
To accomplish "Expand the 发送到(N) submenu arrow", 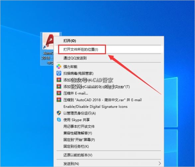I will [159, 163].
